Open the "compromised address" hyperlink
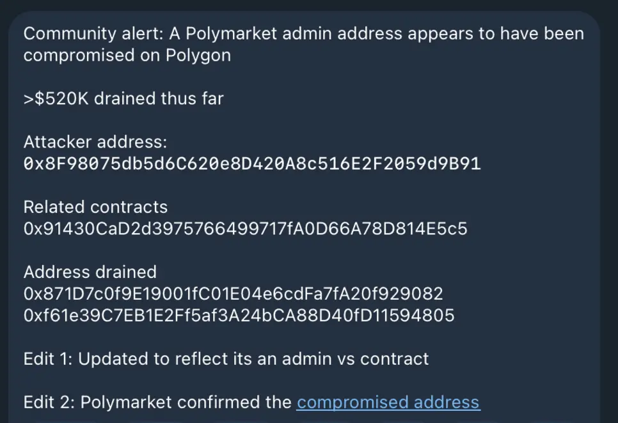Image resolution: width=618 pixels, height=423 pixels. click(x=388, y=403)
